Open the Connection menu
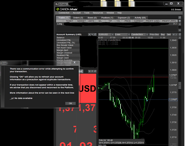This screenshot has height=146, width=186. click(x=64, y=13)
